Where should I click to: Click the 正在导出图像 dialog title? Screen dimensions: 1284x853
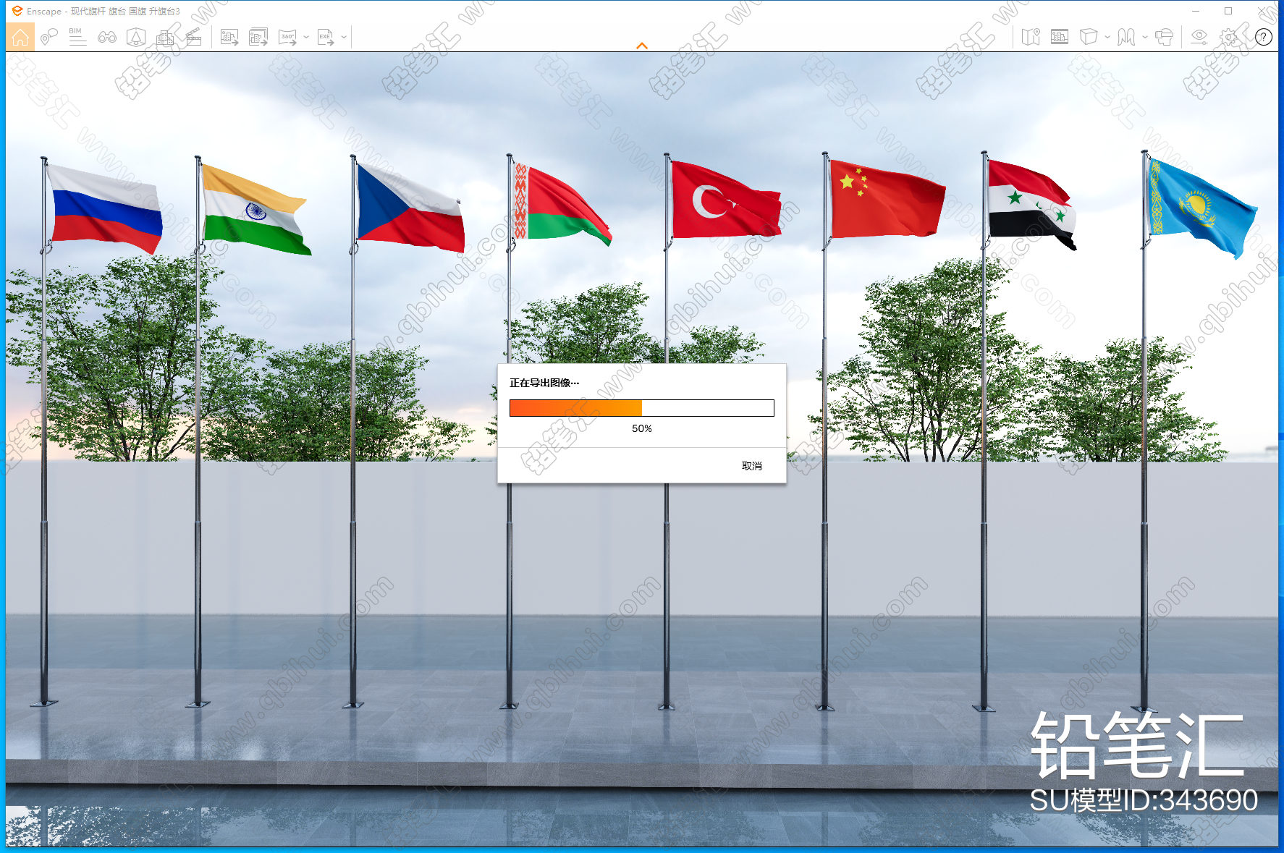(x=544, y=383)
